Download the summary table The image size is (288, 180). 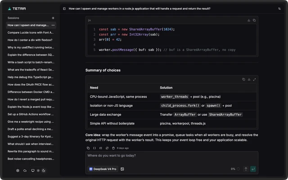pos(249,79)
